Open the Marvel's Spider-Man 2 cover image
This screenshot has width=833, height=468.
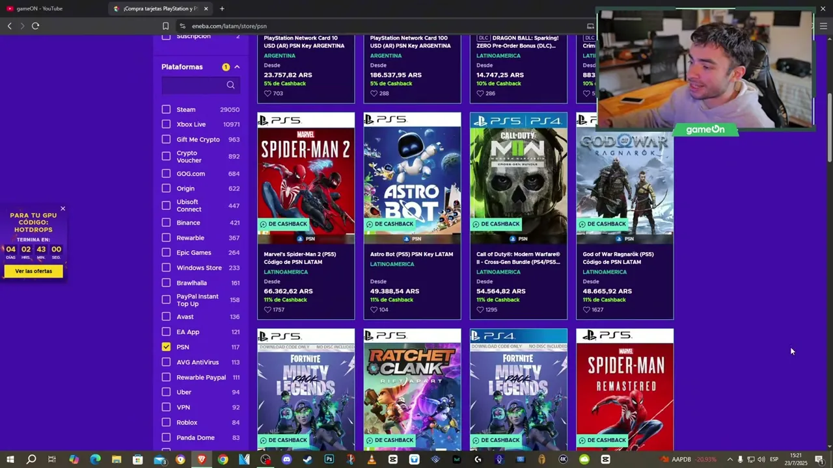pyautogui.click(x=306, y=178)
